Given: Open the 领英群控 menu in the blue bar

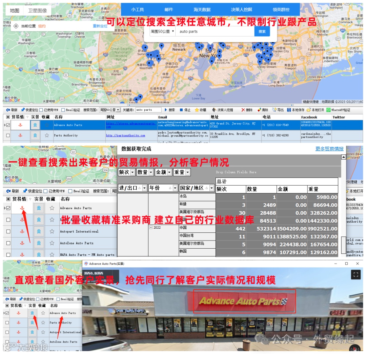Looking at the screenshot, I should coord(281,9).
